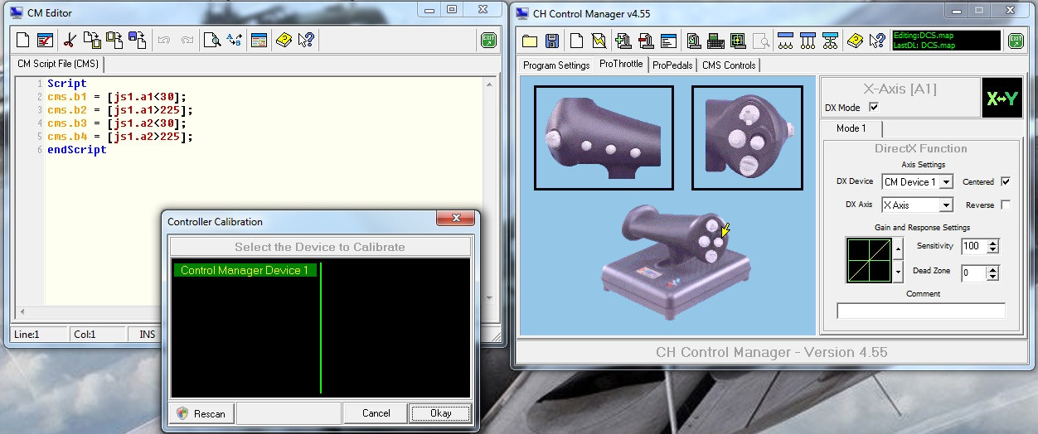
Task: Enable the Reverse checkbox
Action: [x=1006, y=205]
